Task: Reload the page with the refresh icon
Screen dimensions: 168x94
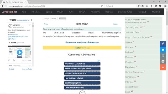Action: [102, 6]
